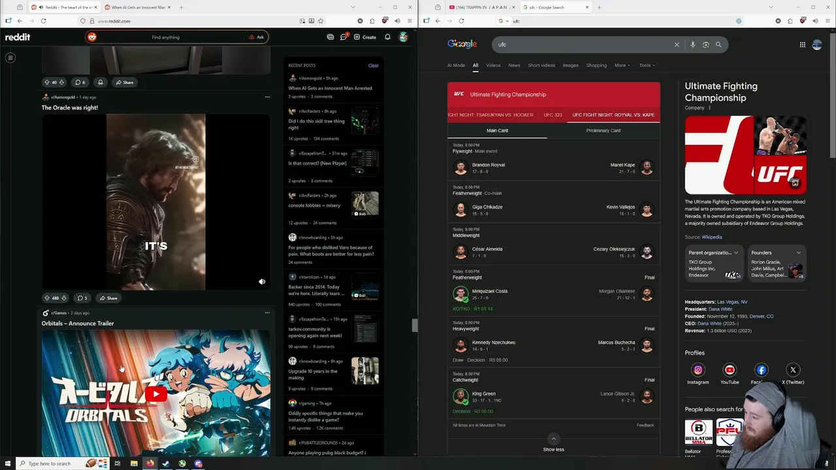Expand Parent organization card

(x=735, y=253)
